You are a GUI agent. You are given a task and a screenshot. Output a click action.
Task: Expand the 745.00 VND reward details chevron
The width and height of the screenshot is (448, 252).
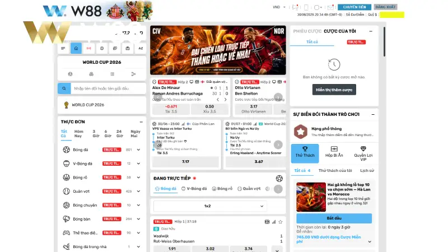coord(370,242)
